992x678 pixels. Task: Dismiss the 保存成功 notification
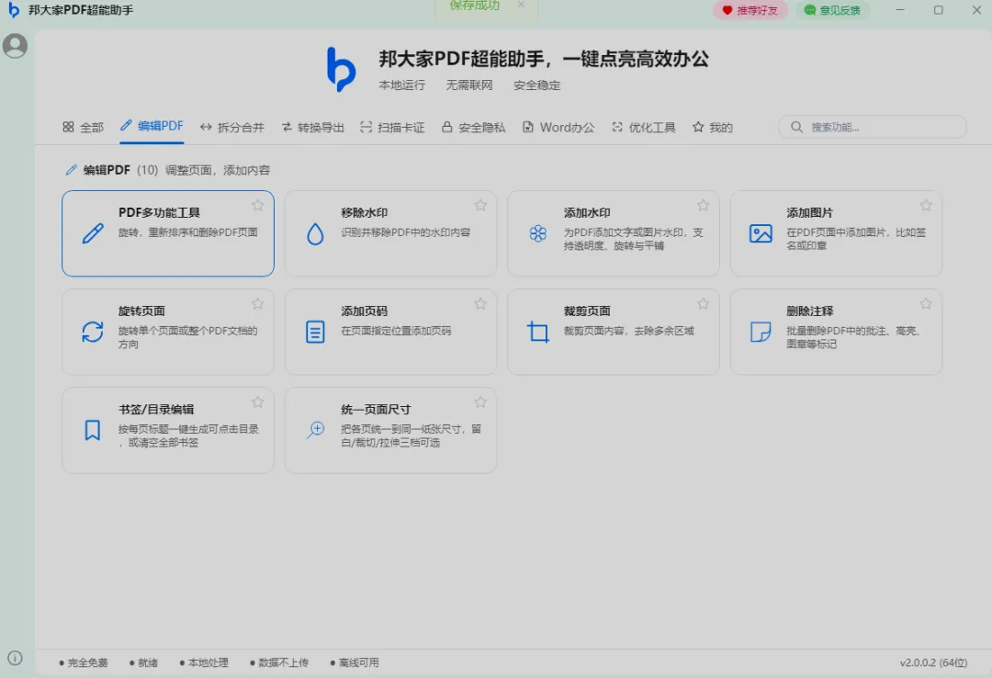click(x=522, y=5)
